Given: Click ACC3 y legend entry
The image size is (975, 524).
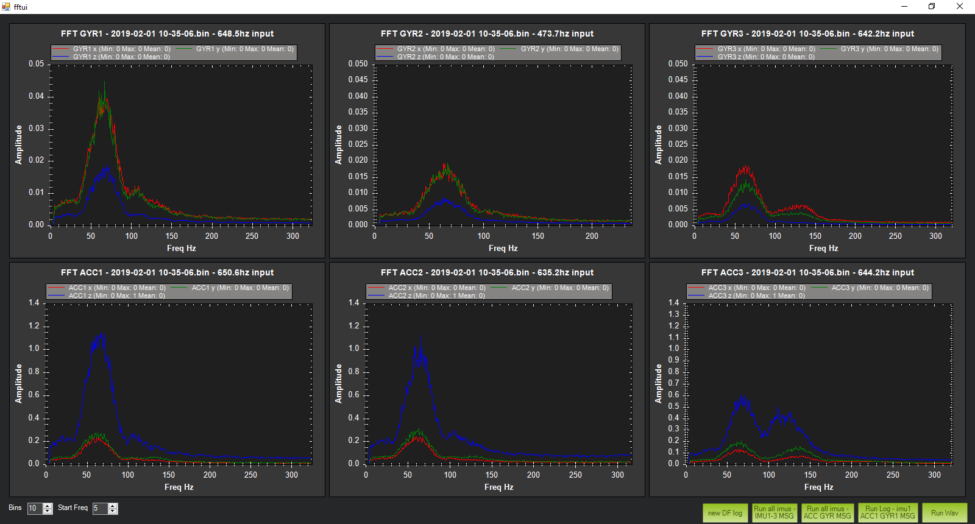Looking at the screenshot, I should 870,288.
